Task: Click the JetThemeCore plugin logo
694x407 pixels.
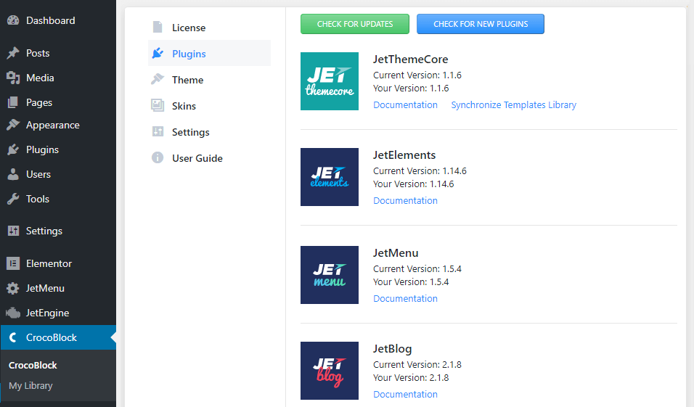Action: click(330, 81)
